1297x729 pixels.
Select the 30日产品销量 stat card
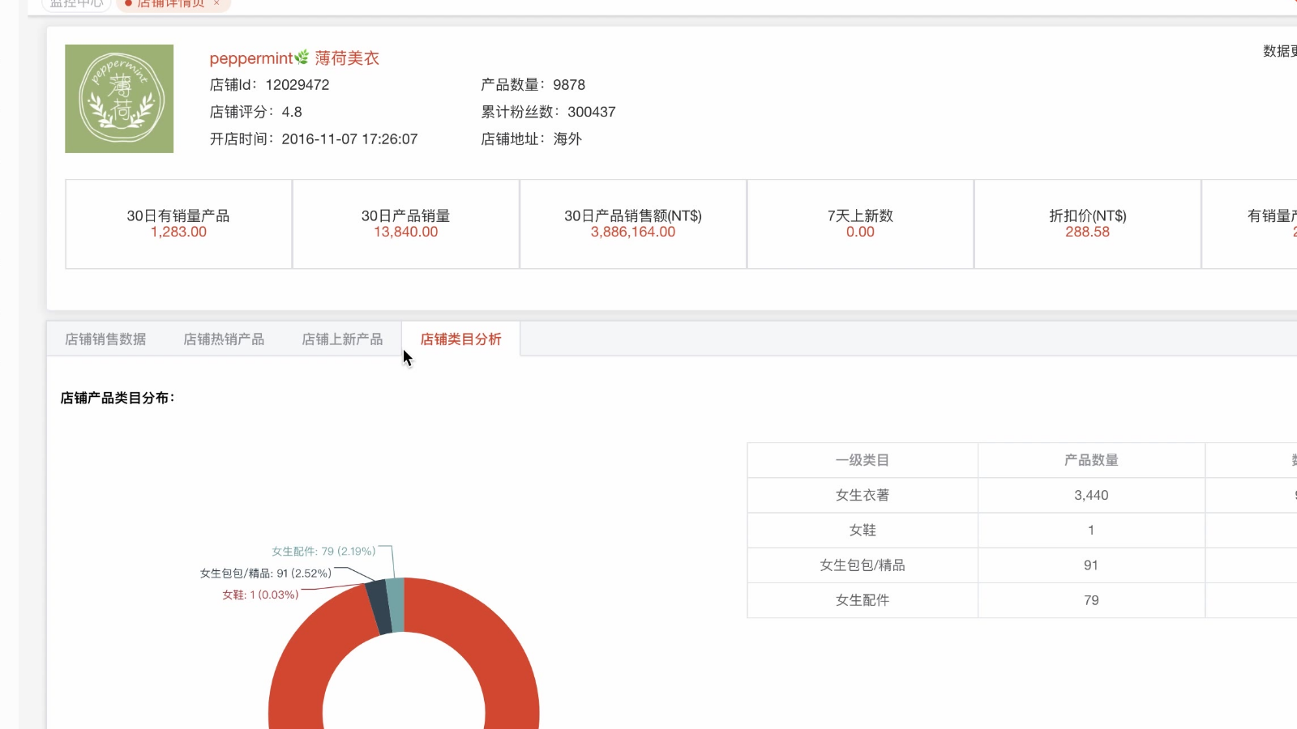pyautogui.click(x=405, y=224)
